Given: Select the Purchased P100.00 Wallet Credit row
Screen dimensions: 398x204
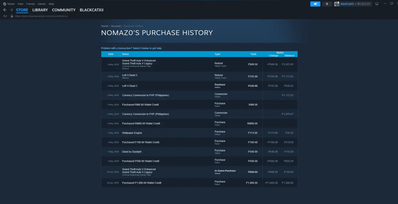Looking at the screenshot, I should 199,142.
